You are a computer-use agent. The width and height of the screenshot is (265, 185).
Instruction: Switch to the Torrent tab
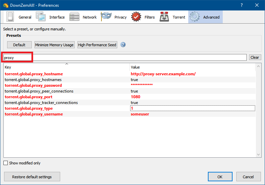pos(172,17)
